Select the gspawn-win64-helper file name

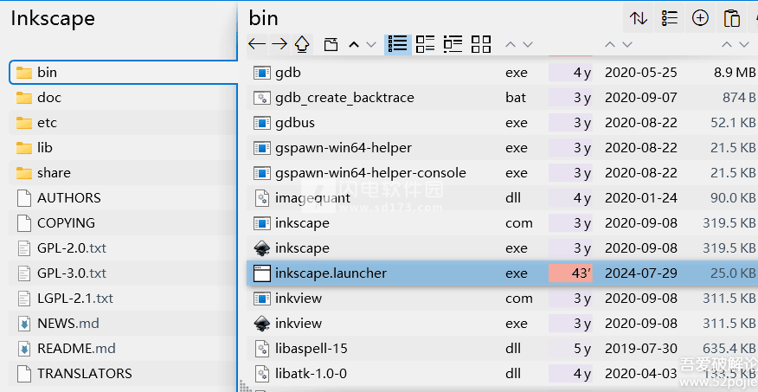344,148
